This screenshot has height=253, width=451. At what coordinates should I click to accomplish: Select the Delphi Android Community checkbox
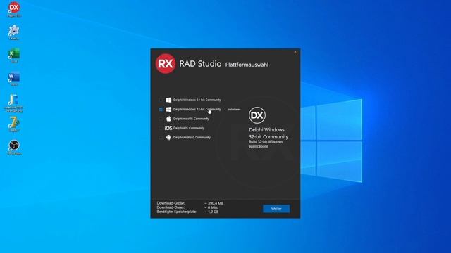[x=161, y=138]
